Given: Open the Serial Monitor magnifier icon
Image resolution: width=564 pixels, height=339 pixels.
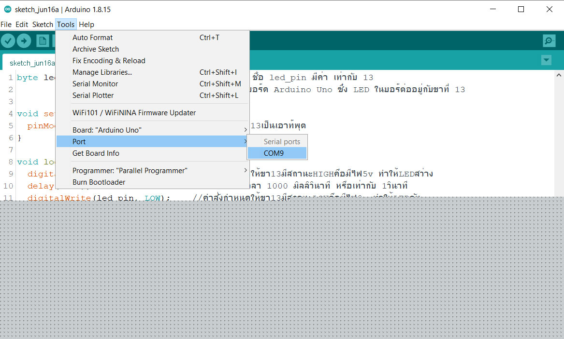Looking at the screenshot, I should click(549, 41).
